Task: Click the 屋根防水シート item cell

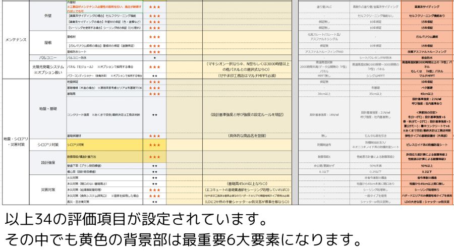Action: tap(105, 52)
